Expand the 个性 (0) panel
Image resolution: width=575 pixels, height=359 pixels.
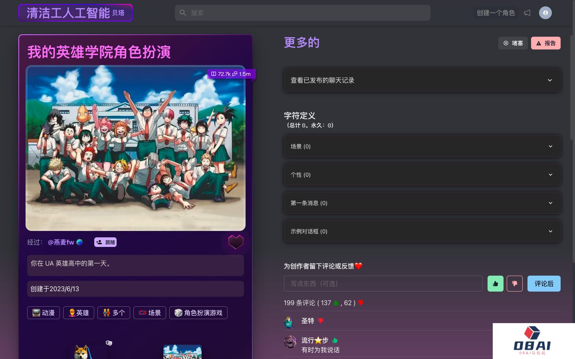coord(422,175)
